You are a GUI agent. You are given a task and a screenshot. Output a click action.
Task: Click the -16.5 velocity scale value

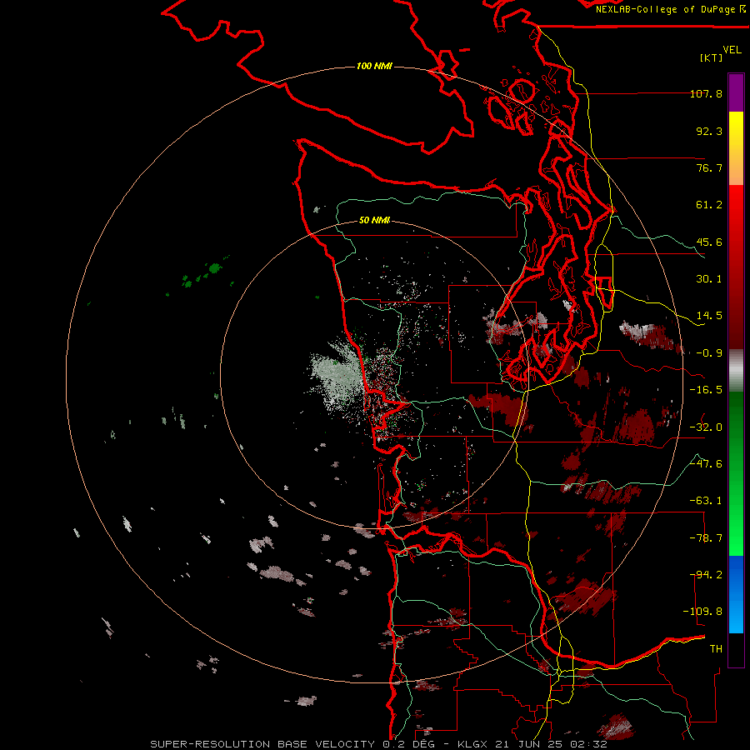tap(706, 390)
